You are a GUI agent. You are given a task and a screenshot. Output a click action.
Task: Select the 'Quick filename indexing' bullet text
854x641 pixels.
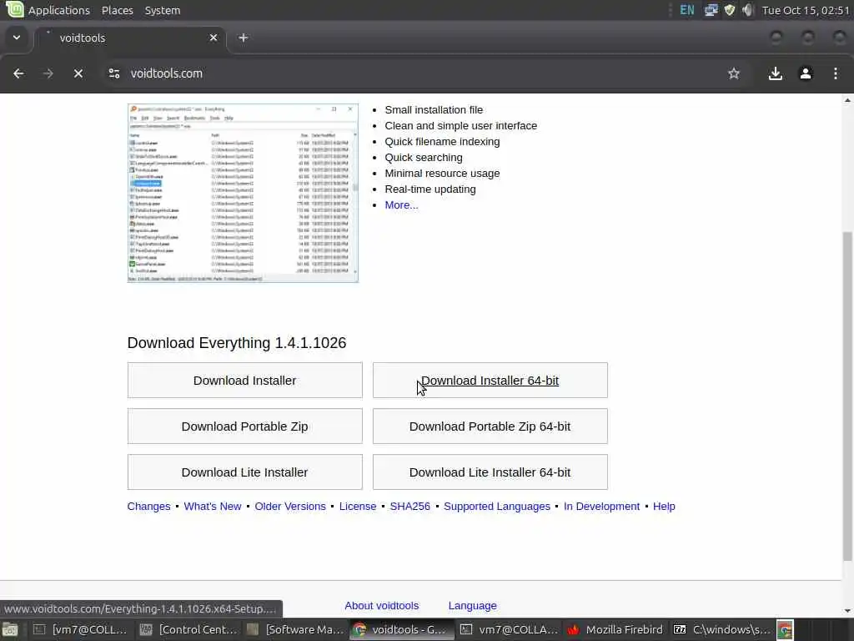click(442, 142)
